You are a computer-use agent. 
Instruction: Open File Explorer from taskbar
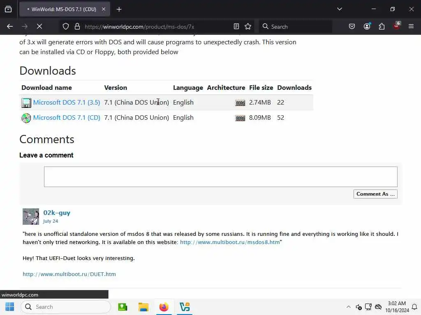143,307
